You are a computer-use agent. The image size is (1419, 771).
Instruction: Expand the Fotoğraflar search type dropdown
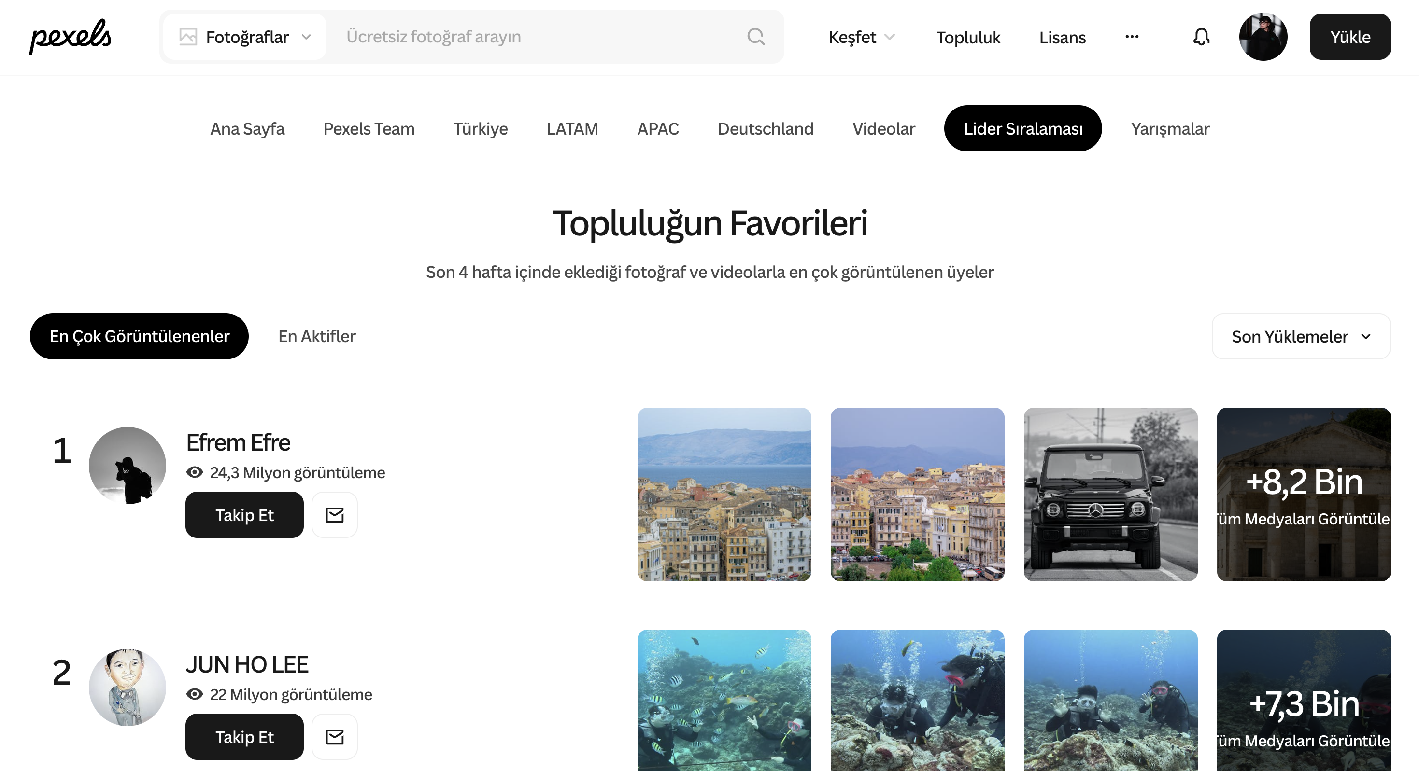(x=246, y=37)
